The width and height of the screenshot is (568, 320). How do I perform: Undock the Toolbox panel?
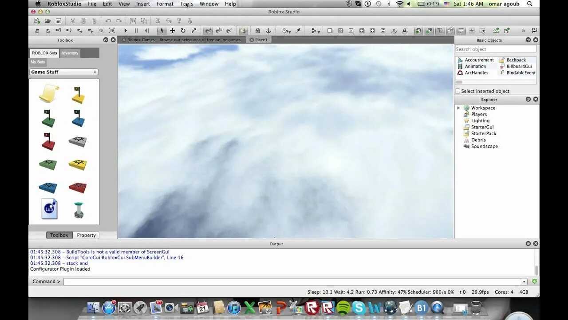106,40
